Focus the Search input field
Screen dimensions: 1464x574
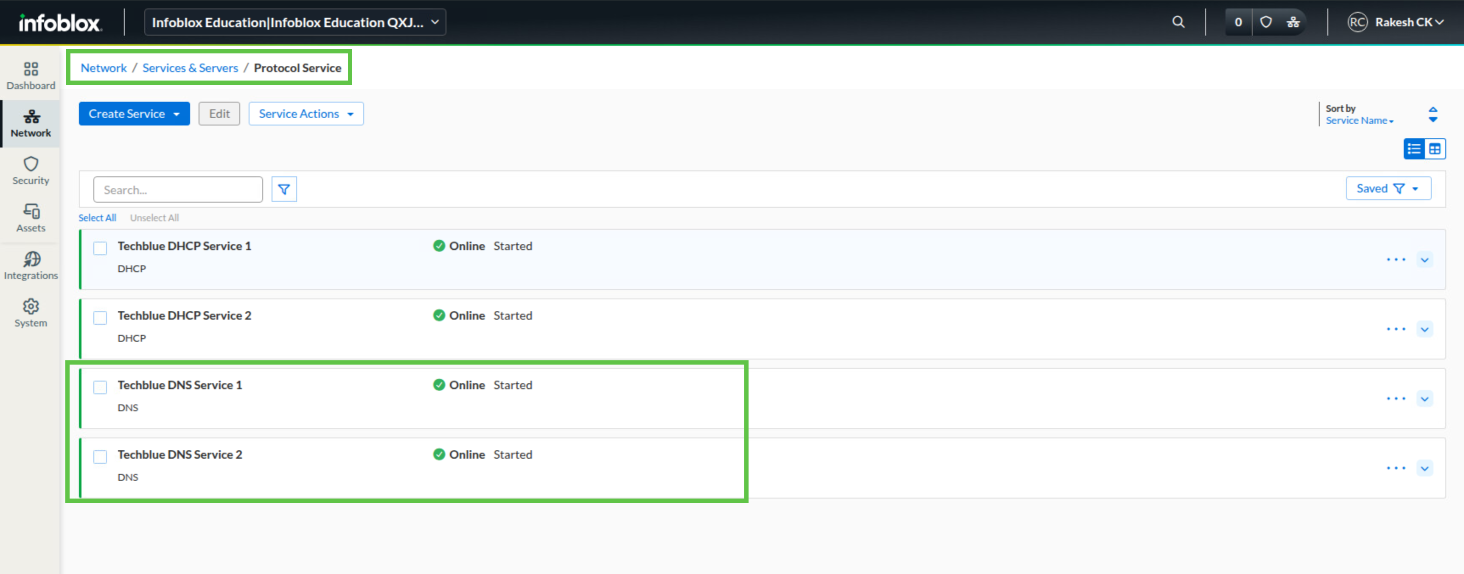click(178, 189)
